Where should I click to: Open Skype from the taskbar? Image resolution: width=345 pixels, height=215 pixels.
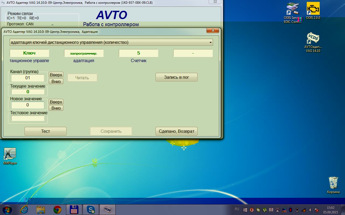[91, 210]
